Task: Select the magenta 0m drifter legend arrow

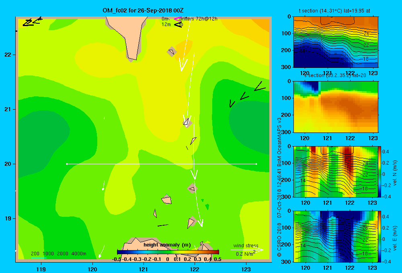Action: pos(177,19)
